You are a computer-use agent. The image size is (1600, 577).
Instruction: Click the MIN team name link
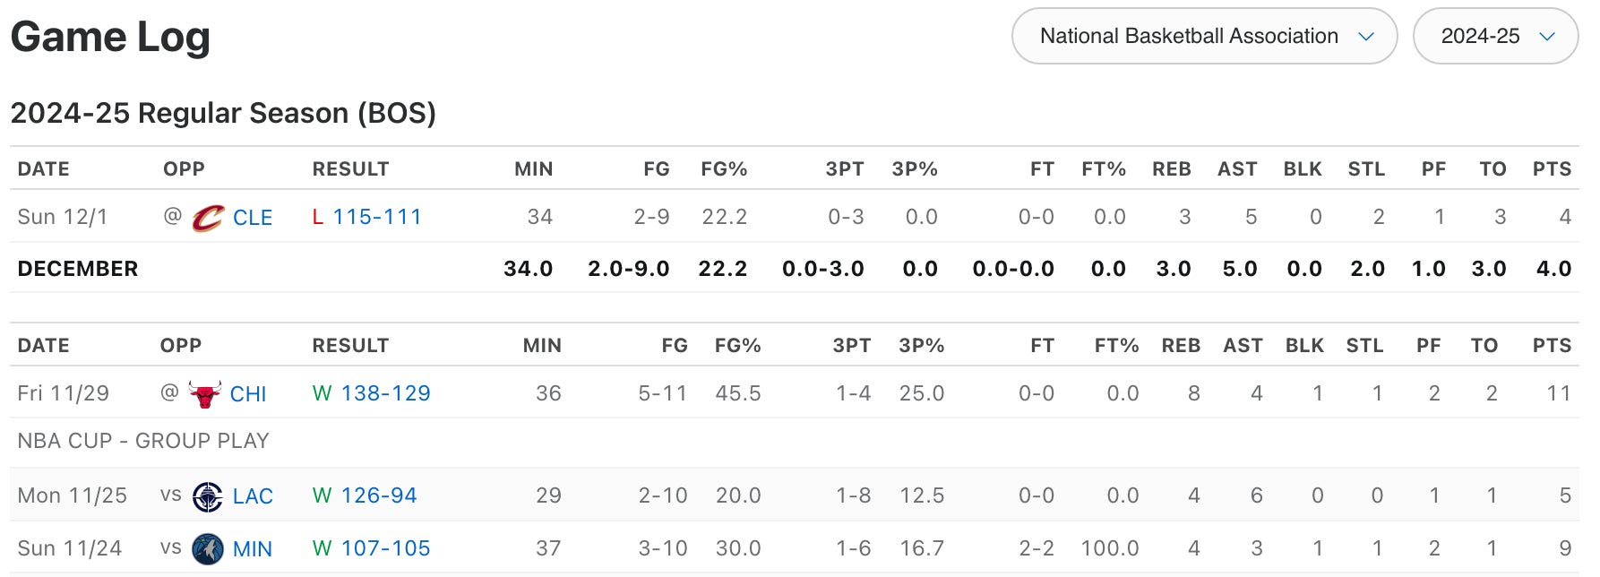[x=253, y=549]
